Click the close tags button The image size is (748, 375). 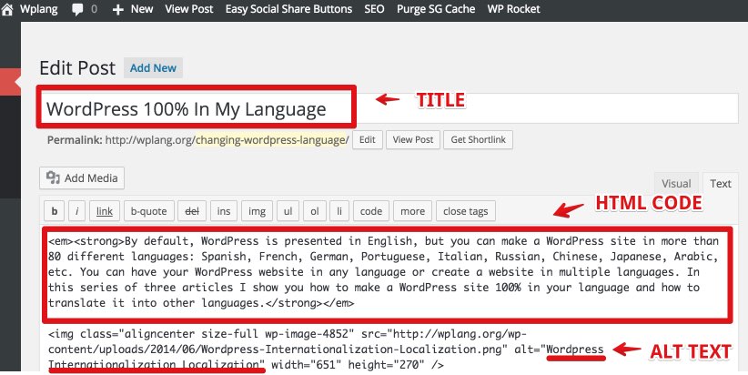pyautogui.click(x=466, y=211)
